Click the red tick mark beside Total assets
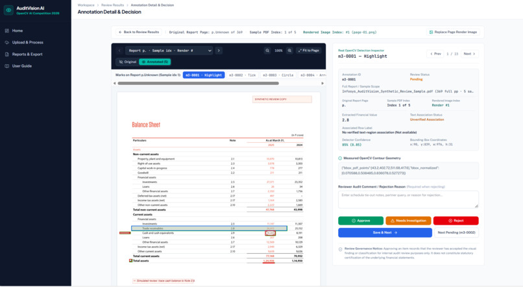This screenshot has width=523, height=287. [131, 260]
